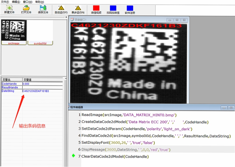Screen dimensions: 235x167
Task: Open the 帮助(H) menu
Action: 40,2
